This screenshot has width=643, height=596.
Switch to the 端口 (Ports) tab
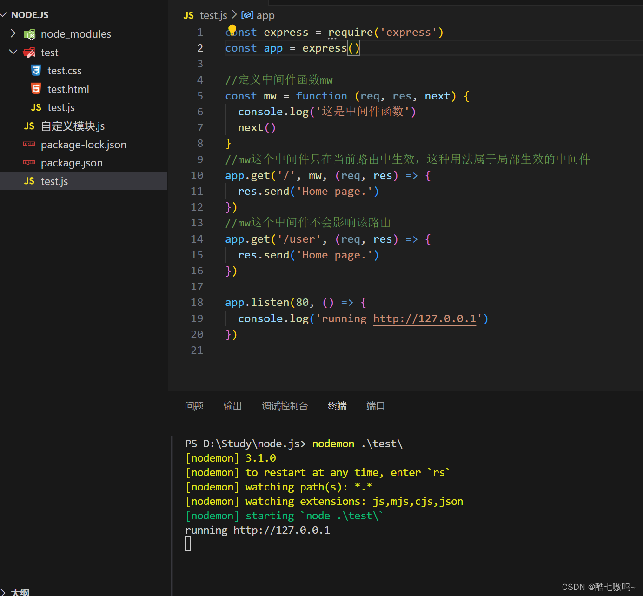[x=376, y=406]
